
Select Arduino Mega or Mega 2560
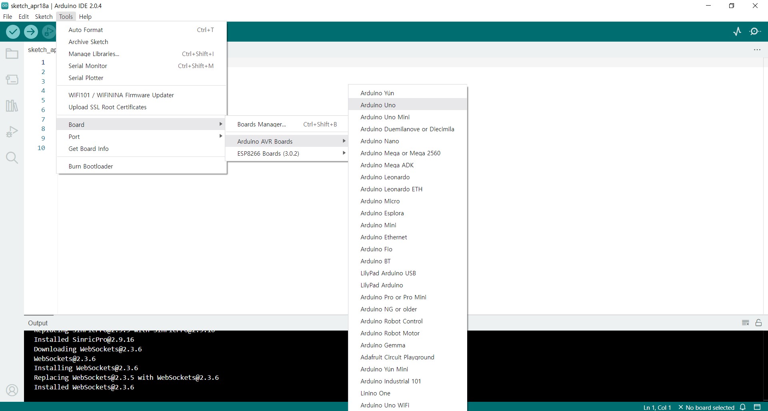408,153
